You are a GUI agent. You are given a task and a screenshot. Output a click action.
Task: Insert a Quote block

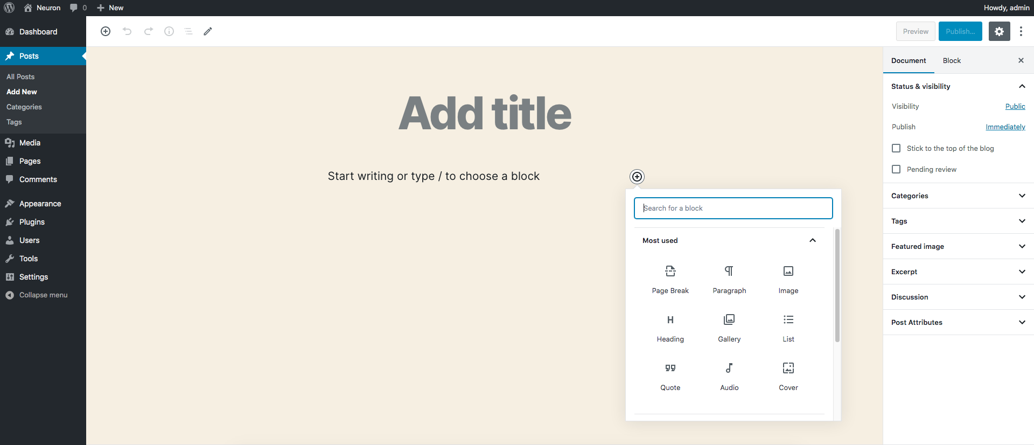click(670, 377)
